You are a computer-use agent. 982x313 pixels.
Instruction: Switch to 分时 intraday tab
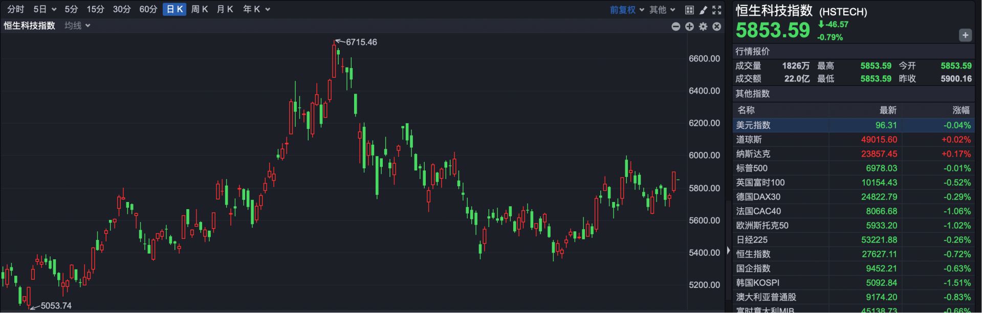[15, 9]
